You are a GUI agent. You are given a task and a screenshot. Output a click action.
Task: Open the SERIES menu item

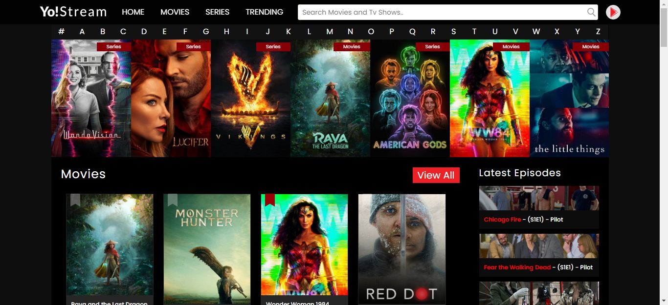218,12
